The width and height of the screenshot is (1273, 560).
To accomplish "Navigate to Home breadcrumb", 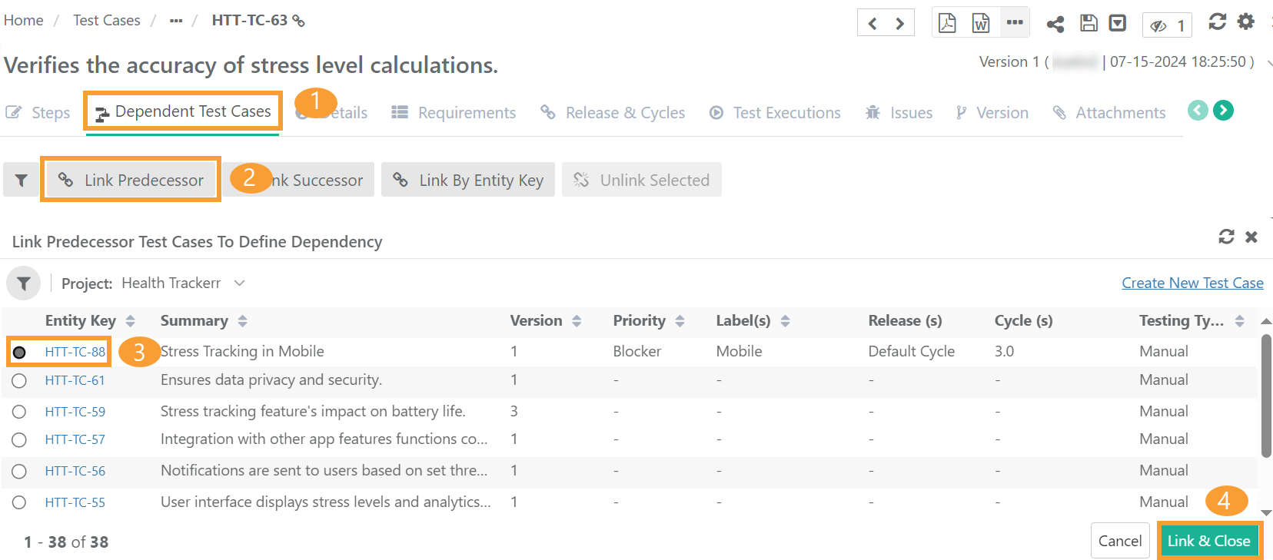I will pos(24,21).
